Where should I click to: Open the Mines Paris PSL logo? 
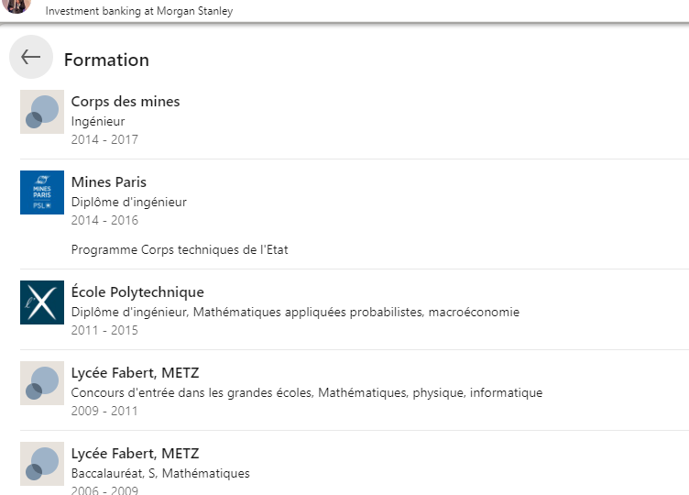[x=42, y=192]
